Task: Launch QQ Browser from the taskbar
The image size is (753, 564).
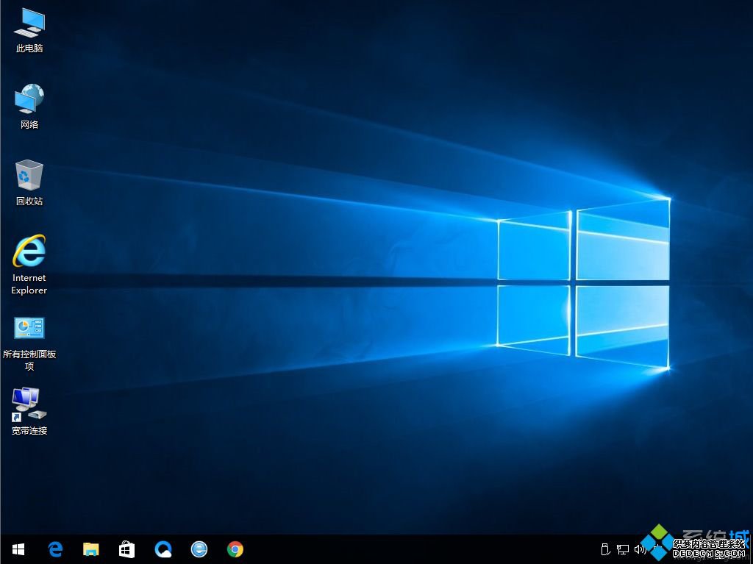Action: click(x=163, y=549)
